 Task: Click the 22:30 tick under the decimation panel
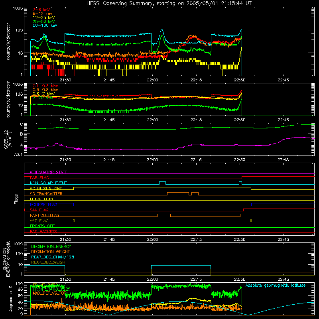point(240,280)
